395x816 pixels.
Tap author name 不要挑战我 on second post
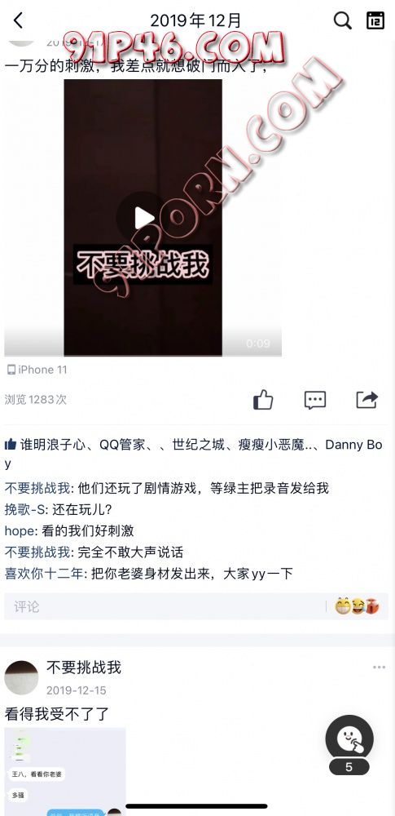pos(84,667)
